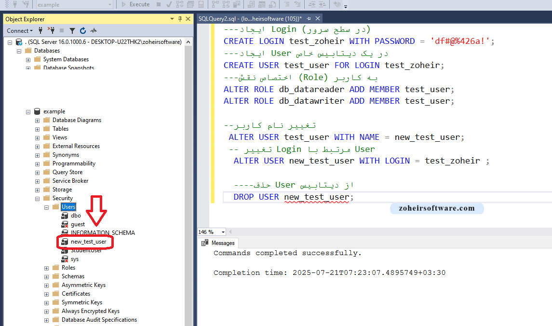Expand the Programmability folder
Screen dimensions: 552x326
tap(37, 164)
